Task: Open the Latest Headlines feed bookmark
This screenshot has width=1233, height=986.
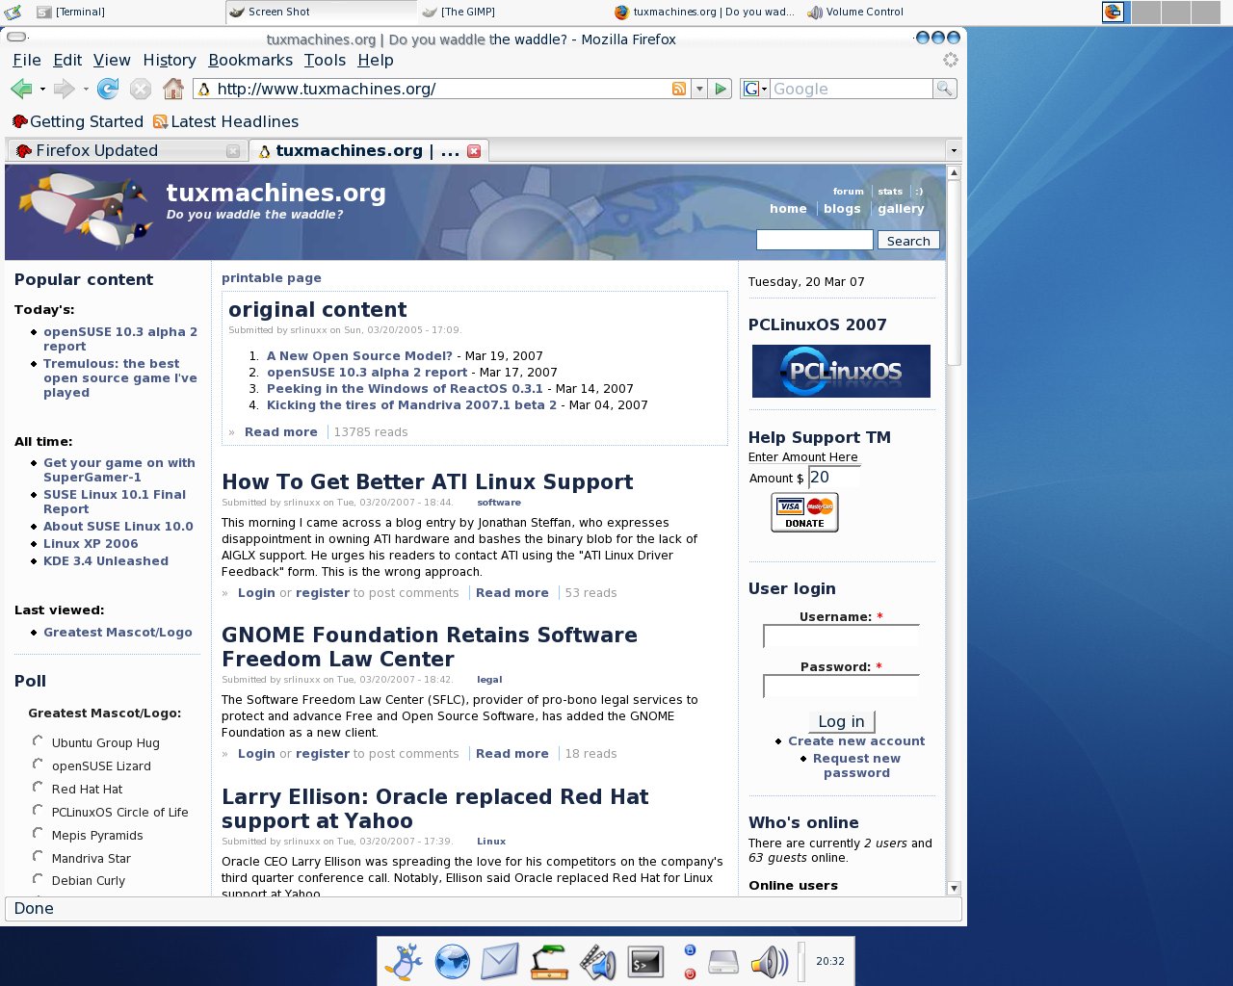Action: [x=226, y=122]
